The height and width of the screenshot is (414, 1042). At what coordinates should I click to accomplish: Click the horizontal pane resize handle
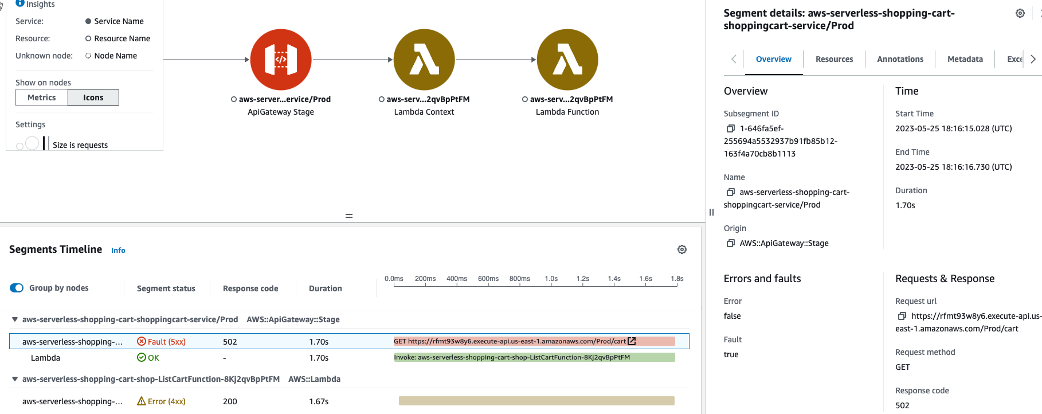349,216
